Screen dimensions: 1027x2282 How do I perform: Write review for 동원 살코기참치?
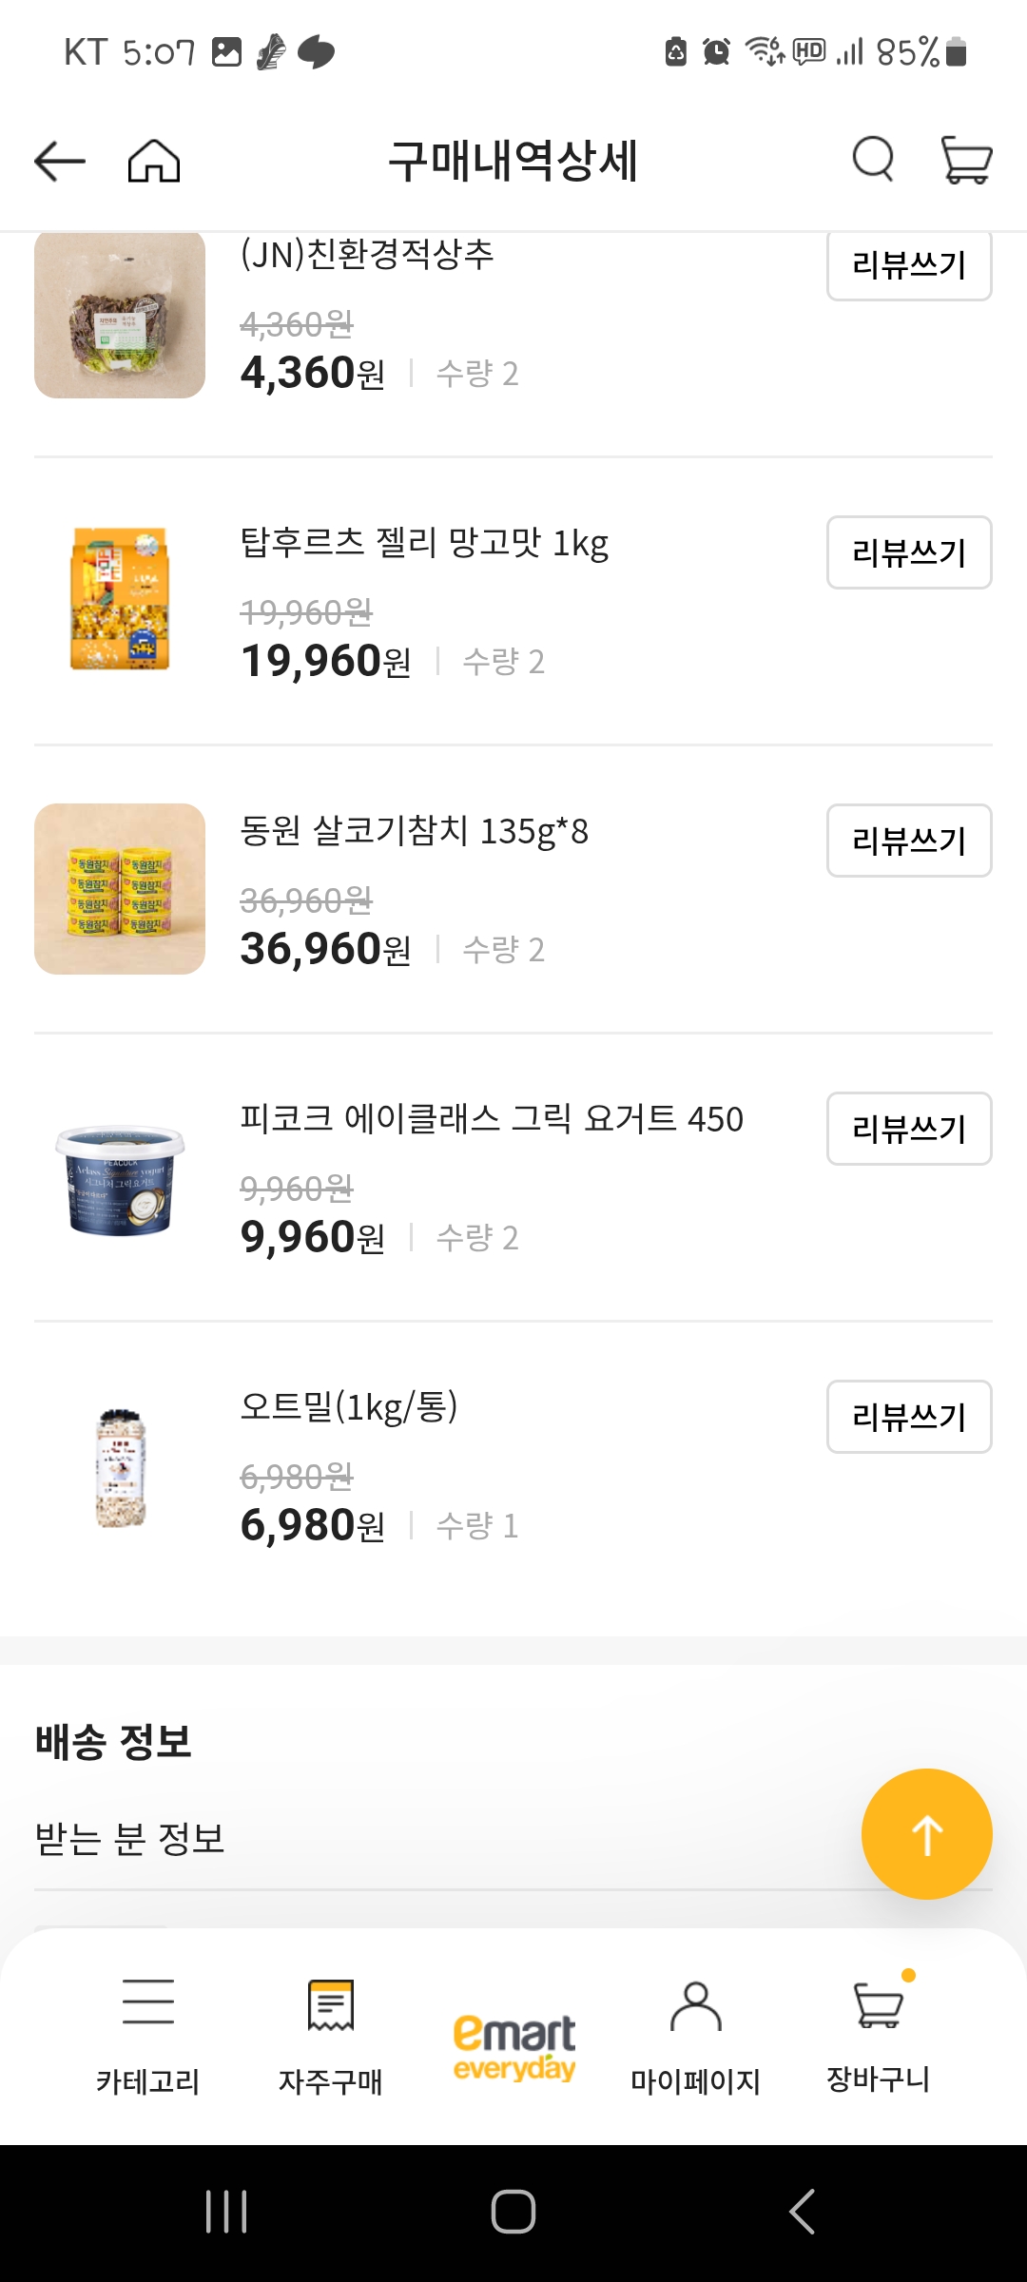(909, 841)
